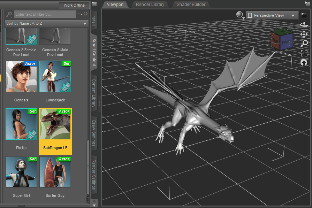Select the viewport Zoom magnifier tool

(304, 44)
